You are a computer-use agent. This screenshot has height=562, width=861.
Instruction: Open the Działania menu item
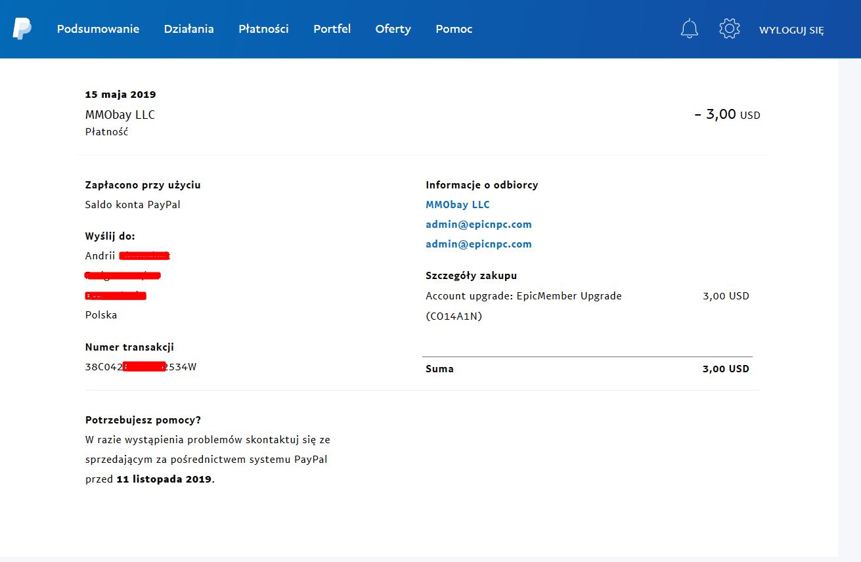189,29
